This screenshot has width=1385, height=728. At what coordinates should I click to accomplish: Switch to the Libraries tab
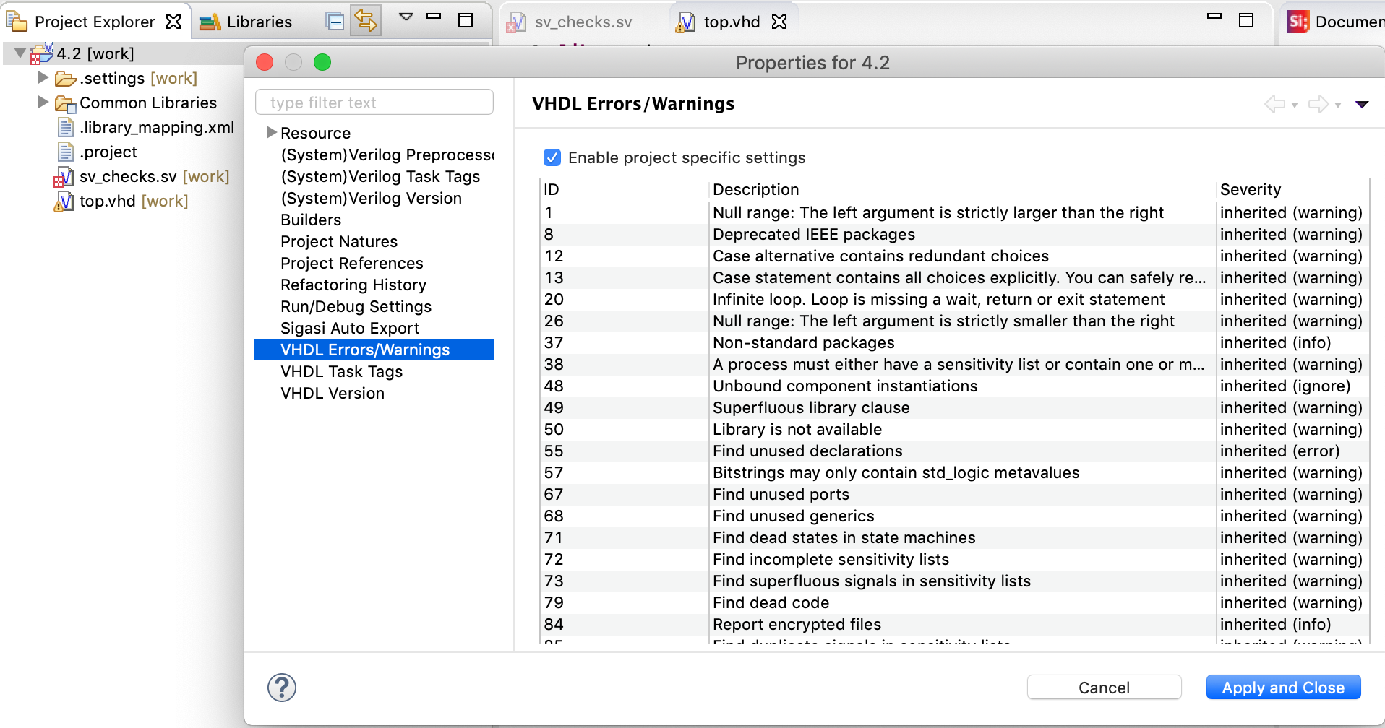click(x=246, y=22)
